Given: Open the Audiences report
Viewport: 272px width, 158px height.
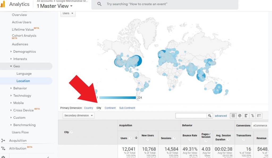Looking at the screenshot, I should [20, 44].
